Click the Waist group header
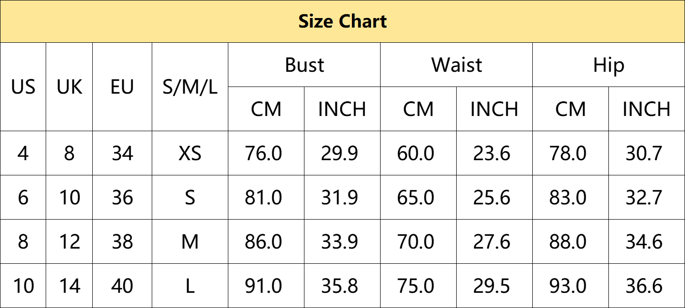 click(457, 65)
